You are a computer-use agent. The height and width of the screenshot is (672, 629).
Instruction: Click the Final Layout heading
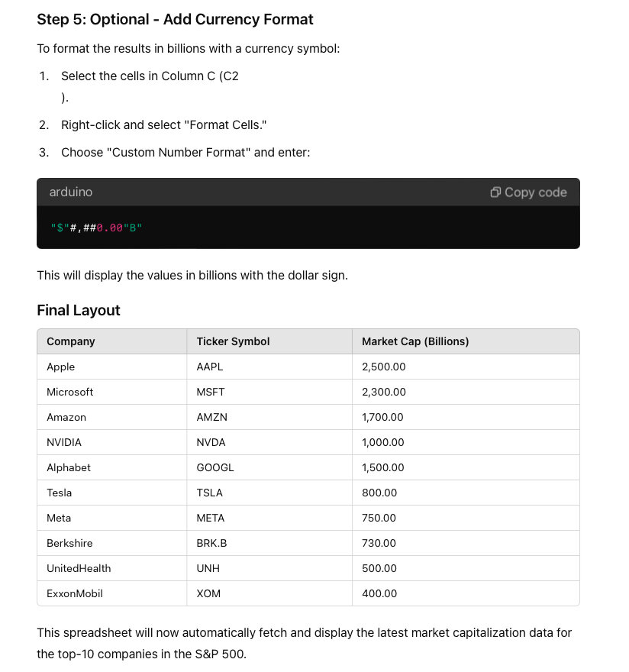79,310
